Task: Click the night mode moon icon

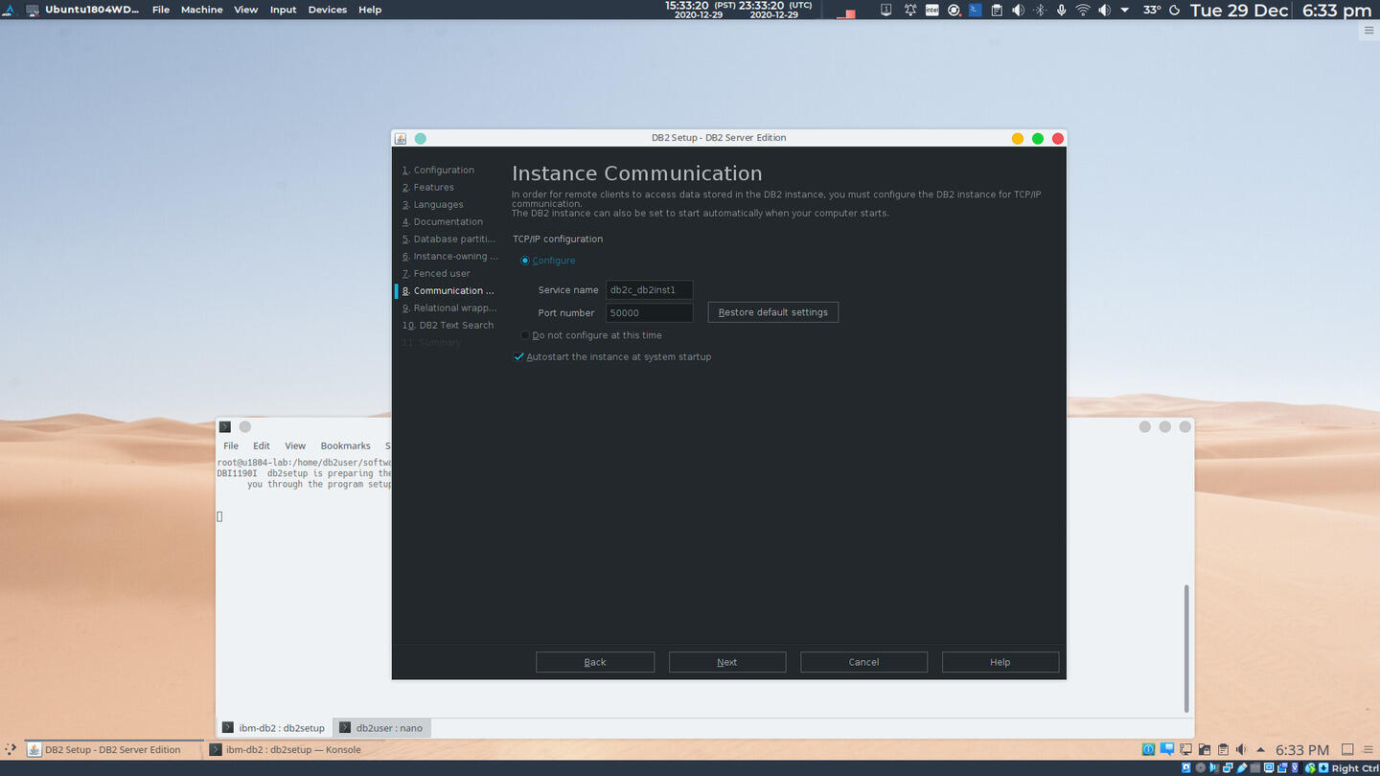Action: 1174,10
